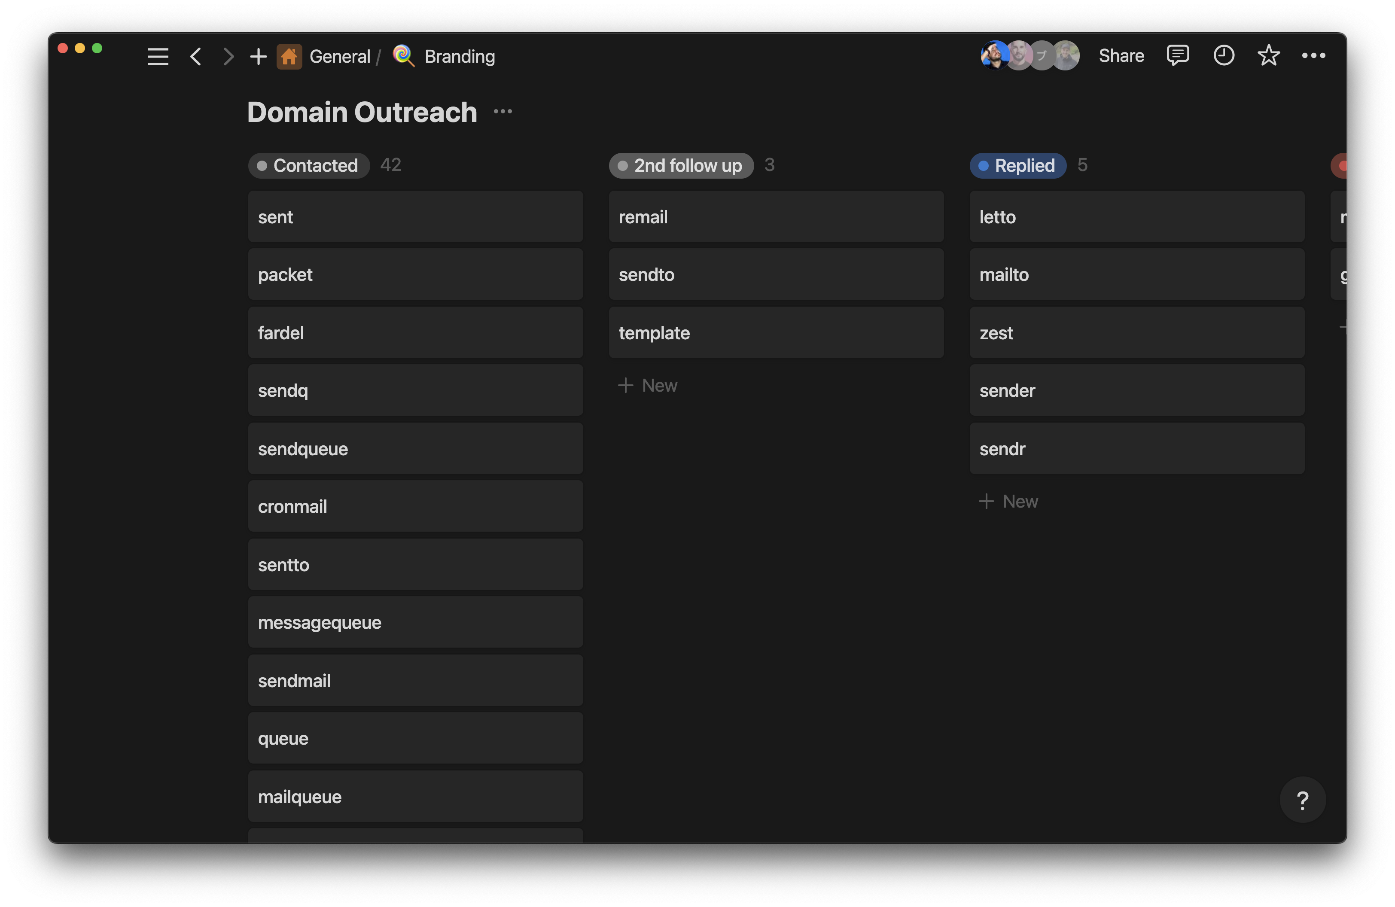Click the back navigation arrow
This screenshot has width=1395, height=907.
pos(194,56)
